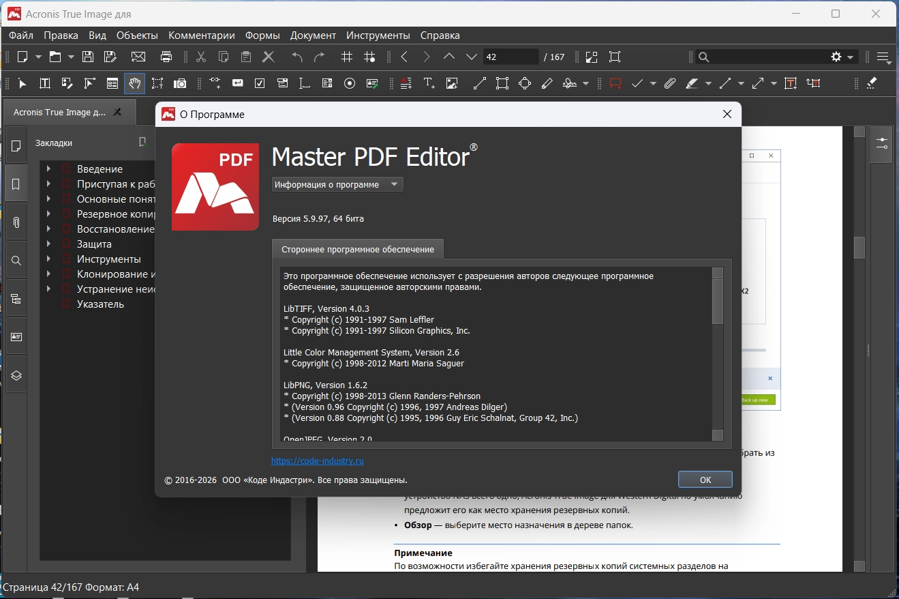
Task: Add a Sticky Note comment icon
Action: click(x=615, y=83)
